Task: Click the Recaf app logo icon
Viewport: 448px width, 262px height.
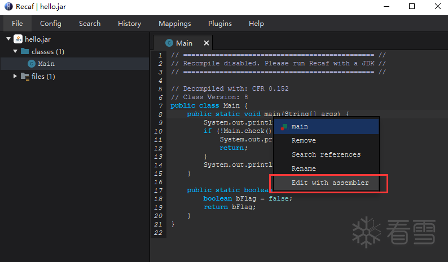Action: pyautogui.click(x=8, y=6)
